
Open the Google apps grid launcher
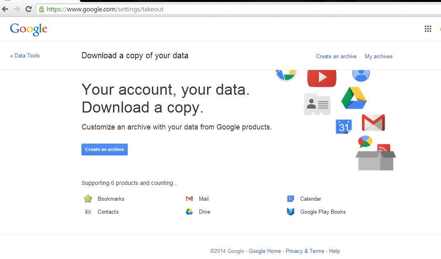[428, 29]
